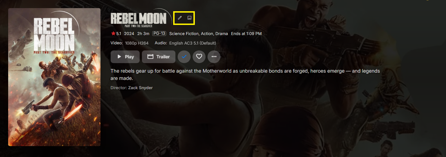
Task: Click the PG-13 rating badge
Action: (x=159, y=33)
